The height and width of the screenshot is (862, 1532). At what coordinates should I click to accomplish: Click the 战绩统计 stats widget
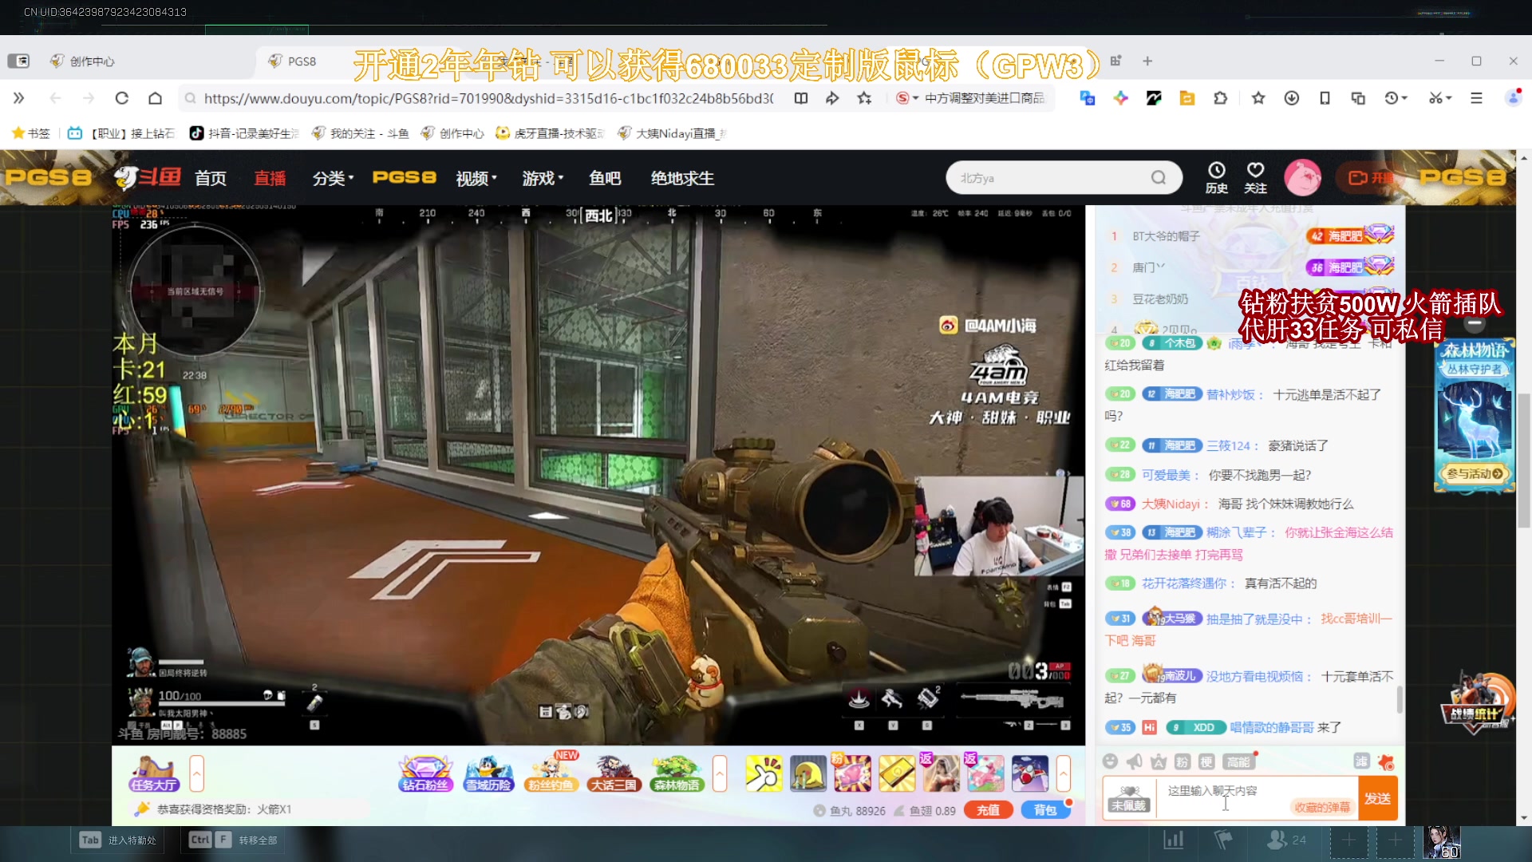coord(1478,703)
